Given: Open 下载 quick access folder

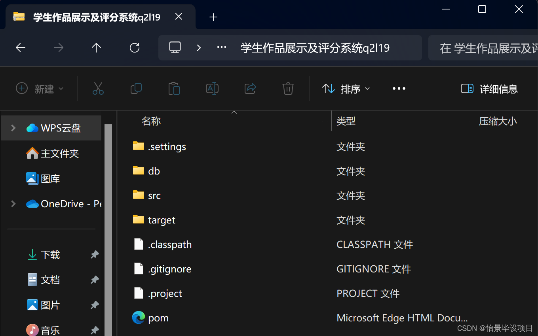Looking at the screenshot, I should (x=43, y=255).
